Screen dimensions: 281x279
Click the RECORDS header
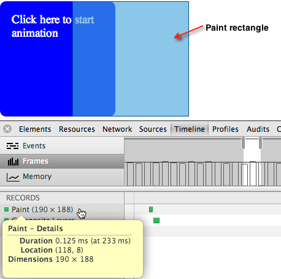pyautogui.click(x=23, y=198)
